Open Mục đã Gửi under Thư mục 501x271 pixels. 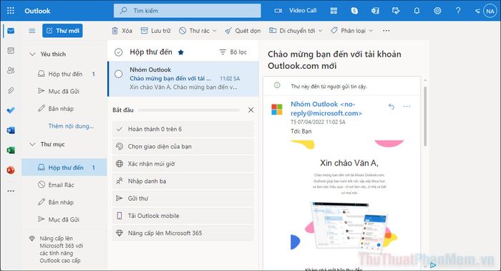point(64,219)
